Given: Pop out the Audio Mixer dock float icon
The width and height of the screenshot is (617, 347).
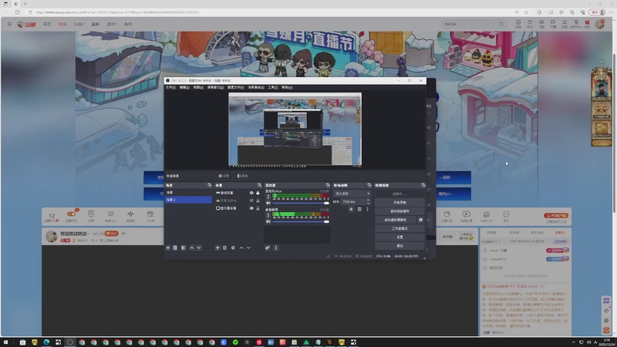Looking at the screenshot, I should (x=328, y=185).
